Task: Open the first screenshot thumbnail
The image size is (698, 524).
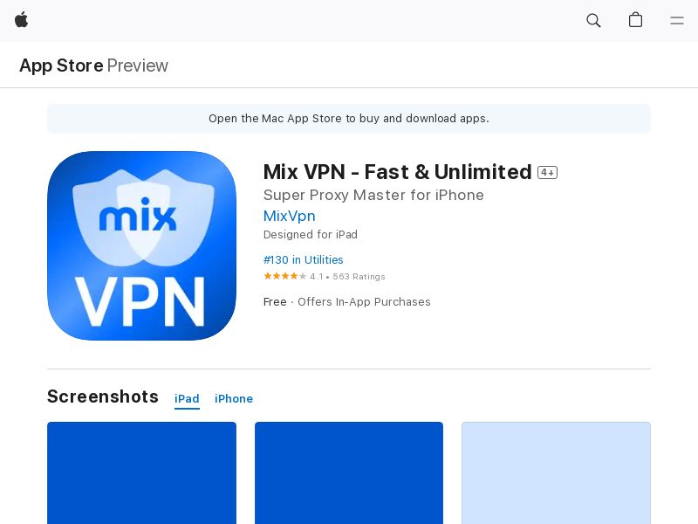Action: [x=141, y=472]
